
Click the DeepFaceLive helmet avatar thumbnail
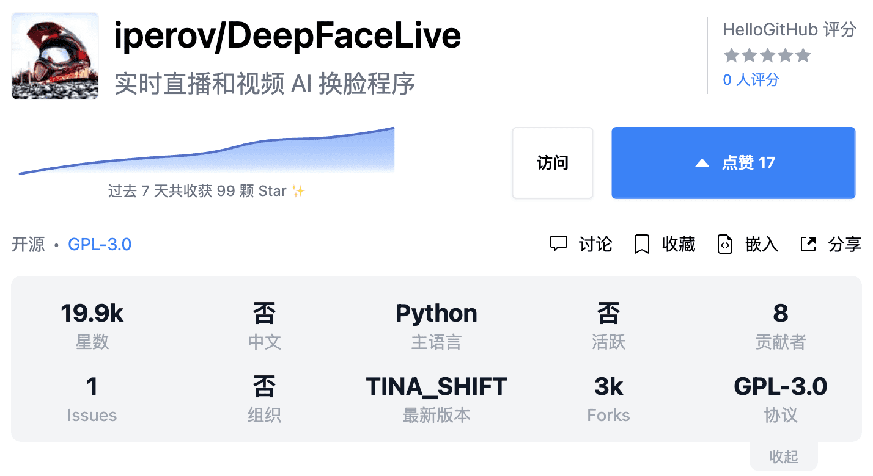[x=55, y=56]
